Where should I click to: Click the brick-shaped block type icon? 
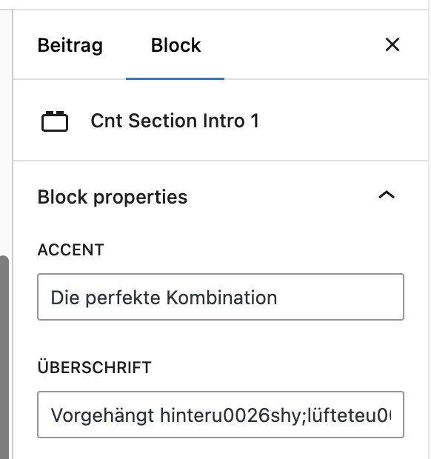pyautogui.click(x=55, y=121)
